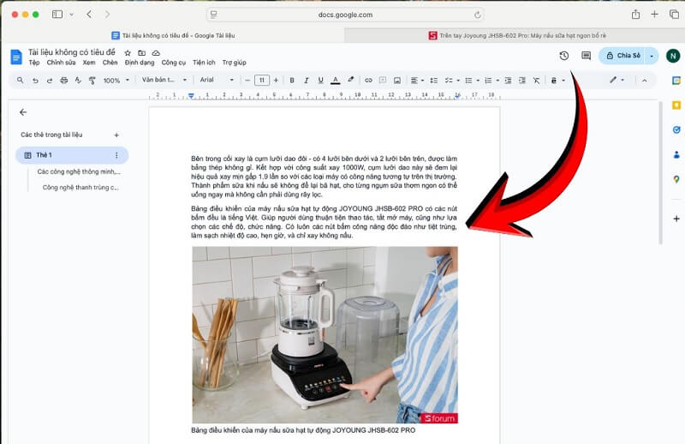The width and height of the screenshot is (685, 444).
Task: Toggle italic formatting
Action: (x=307, y=81)
